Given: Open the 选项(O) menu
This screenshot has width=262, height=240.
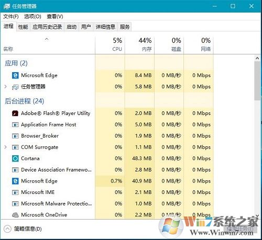Looking at the screenshot, I should point(32,17).
